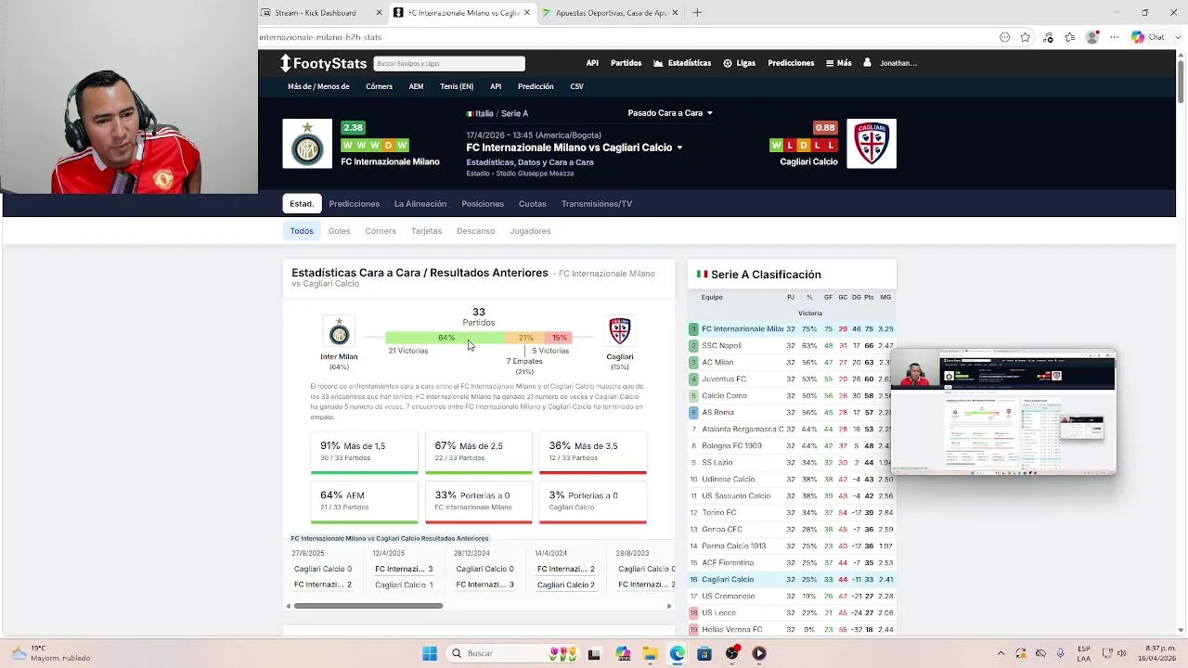Open the Ligas globe icon menu

(728, 63)
